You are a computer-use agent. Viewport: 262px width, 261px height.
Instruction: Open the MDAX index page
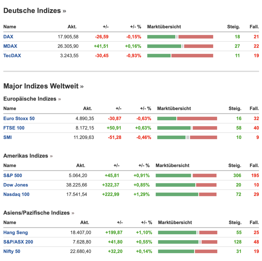(x=10, y=46)
